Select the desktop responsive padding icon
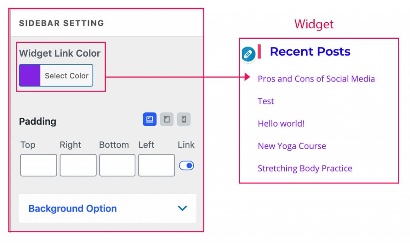The image size is (410, 243). pos(150,119)
